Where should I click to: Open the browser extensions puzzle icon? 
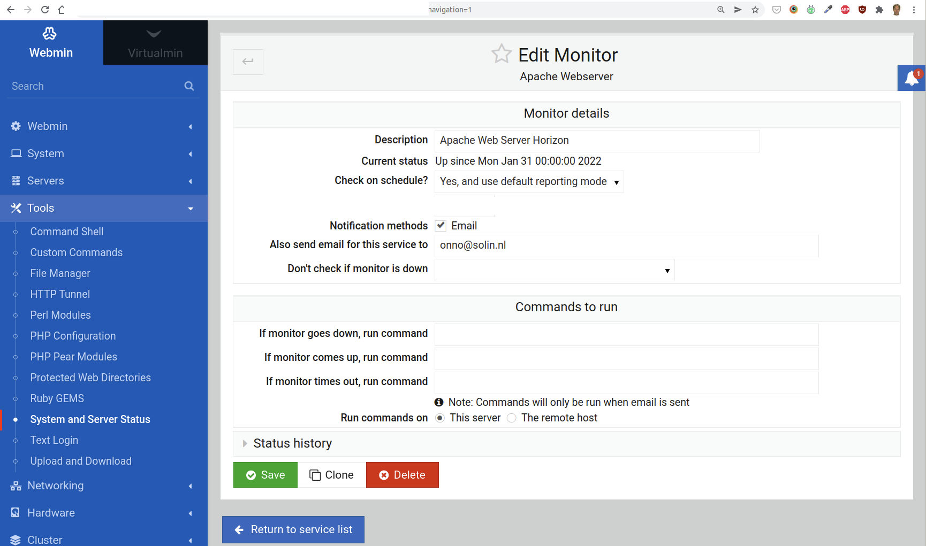click(879, 10)
